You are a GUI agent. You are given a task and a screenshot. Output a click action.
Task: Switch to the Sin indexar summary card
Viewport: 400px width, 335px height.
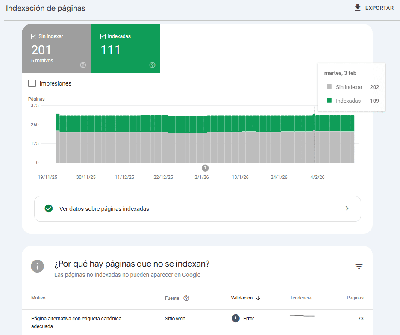(56, 48)
